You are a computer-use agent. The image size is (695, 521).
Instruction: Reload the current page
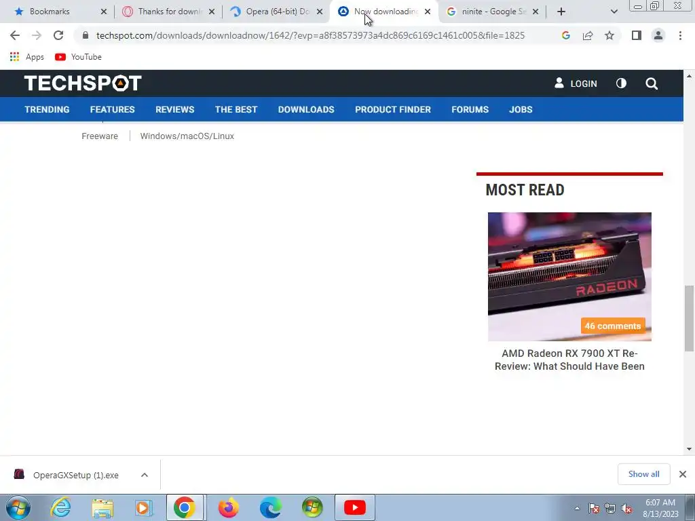point(58,35)
